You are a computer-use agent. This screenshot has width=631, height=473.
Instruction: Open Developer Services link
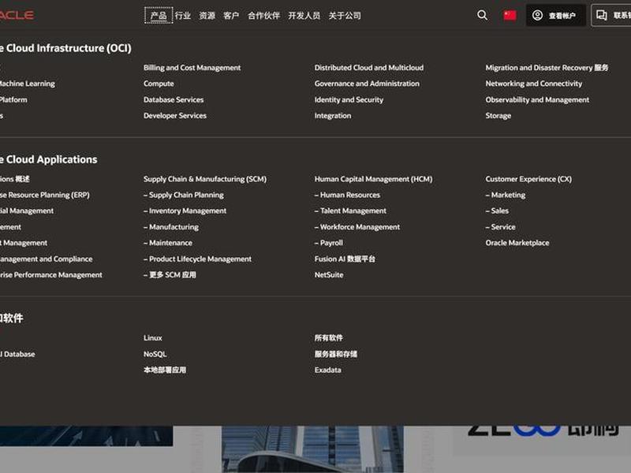(x=175, y=115)
